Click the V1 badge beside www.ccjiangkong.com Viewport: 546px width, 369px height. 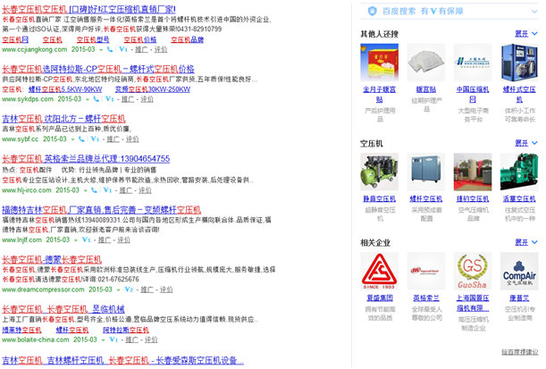click(x=123, y=49)
